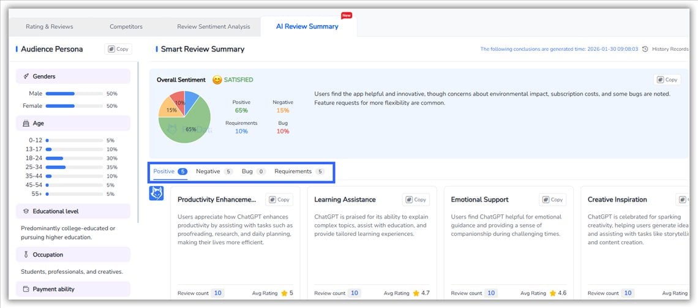Open Review Sentiment Analysis tab
Image resolution: width=698 pixels, height=308 pixels.
point(214,27)
